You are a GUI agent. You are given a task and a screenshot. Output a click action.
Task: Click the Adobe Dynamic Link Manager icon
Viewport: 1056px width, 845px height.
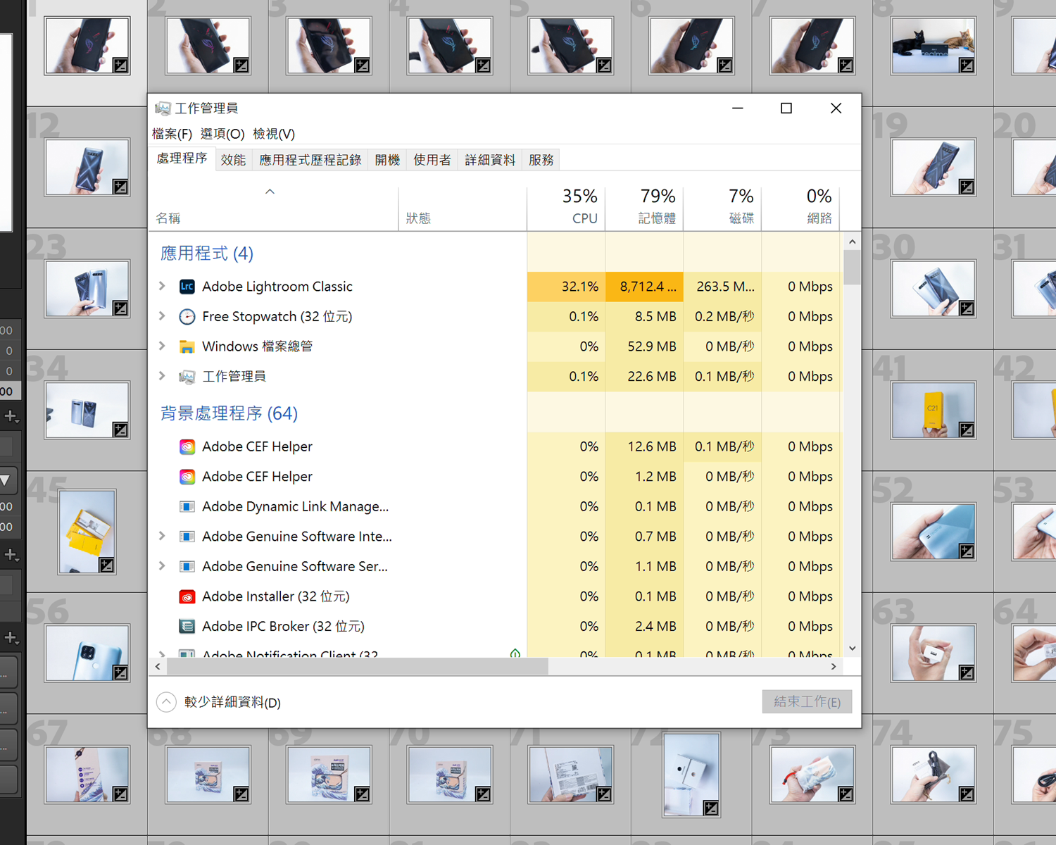(x=187, y=506)
